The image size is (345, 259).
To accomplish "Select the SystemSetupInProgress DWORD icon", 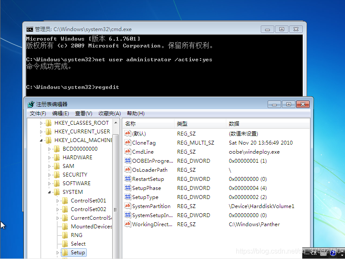I will click(x=128, y=215).
